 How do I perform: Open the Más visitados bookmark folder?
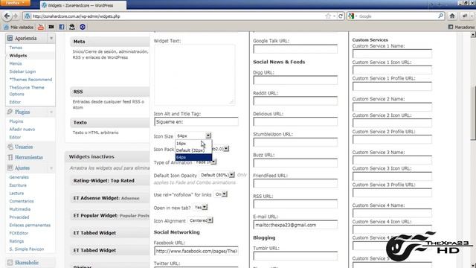(x=19, y=27)
